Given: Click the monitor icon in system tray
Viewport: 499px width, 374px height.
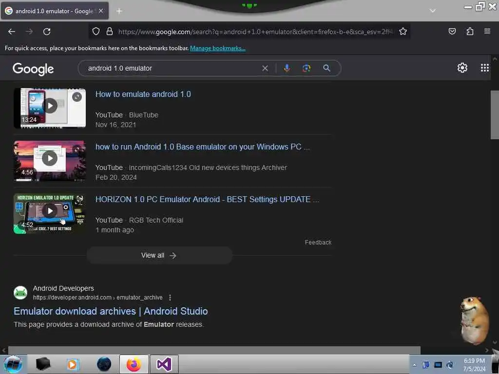Looking at the screenshot, I should (438, 365).
